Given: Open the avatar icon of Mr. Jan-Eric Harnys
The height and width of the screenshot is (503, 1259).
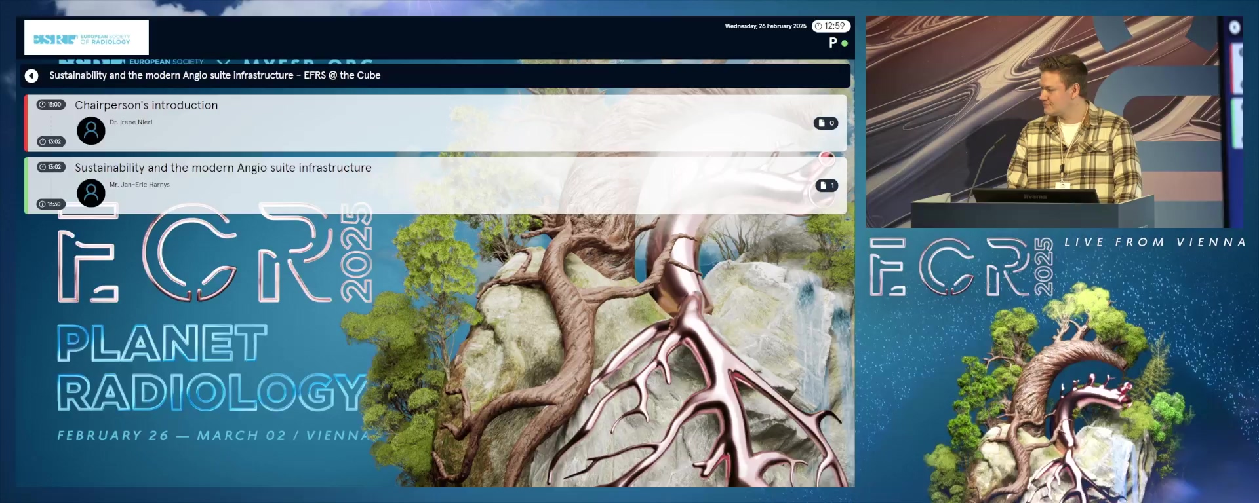Looking at the screenshot, I should pyautogui.click(x=91, y=193).
